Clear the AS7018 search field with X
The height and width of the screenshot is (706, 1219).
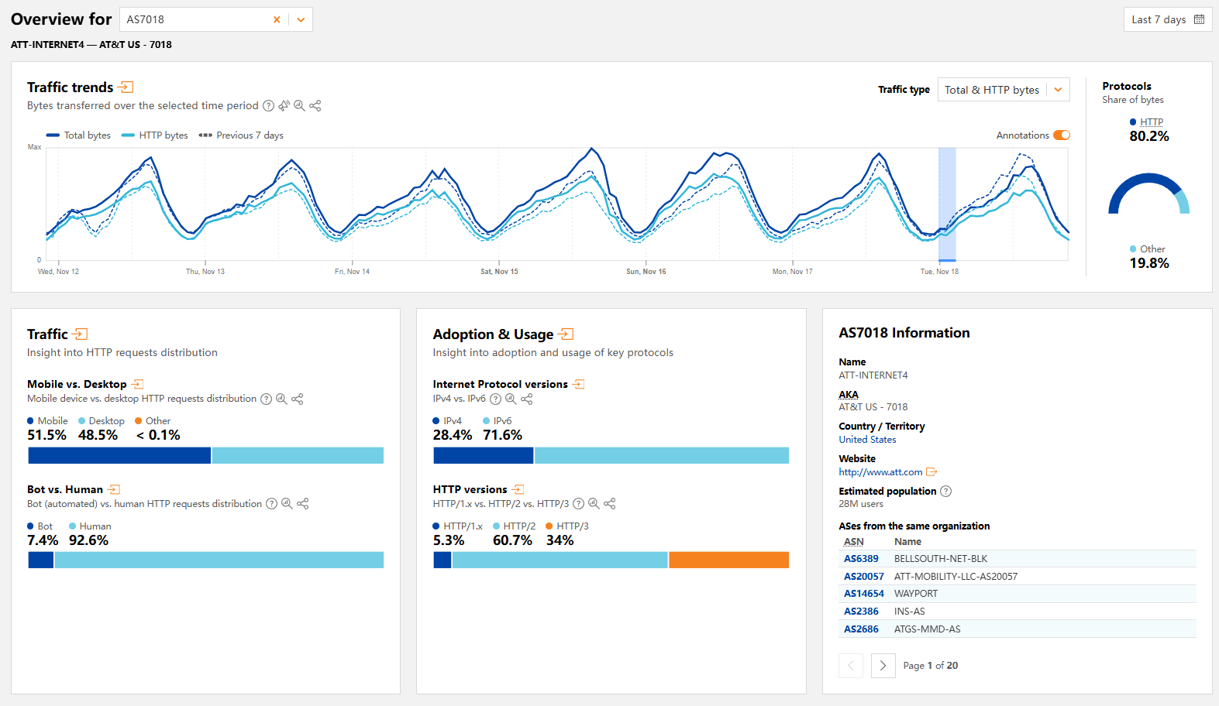tap(277, 20)
